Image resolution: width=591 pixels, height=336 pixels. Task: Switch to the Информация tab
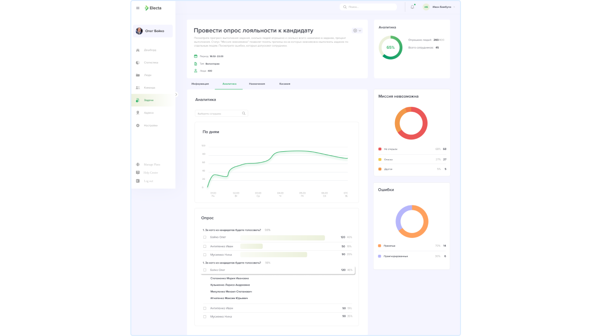[200, 84]
